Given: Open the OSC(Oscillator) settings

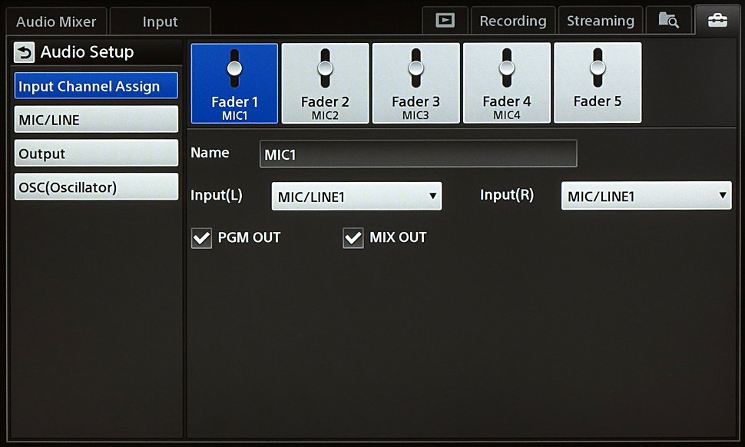Looking at the screenshot, I should pos(96,187).
